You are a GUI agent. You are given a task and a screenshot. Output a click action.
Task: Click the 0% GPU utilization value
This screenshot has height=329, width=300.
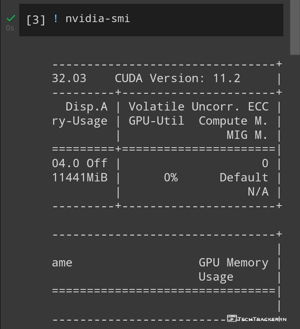point(170,178)
